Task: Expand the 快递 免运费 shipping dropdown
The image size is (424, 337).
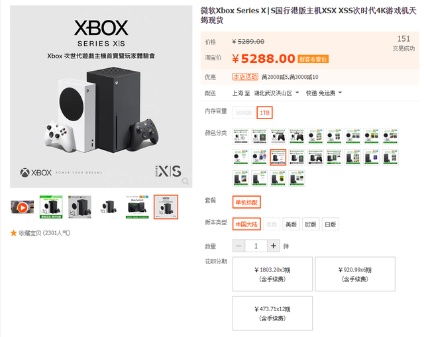Action: [324, 93]
